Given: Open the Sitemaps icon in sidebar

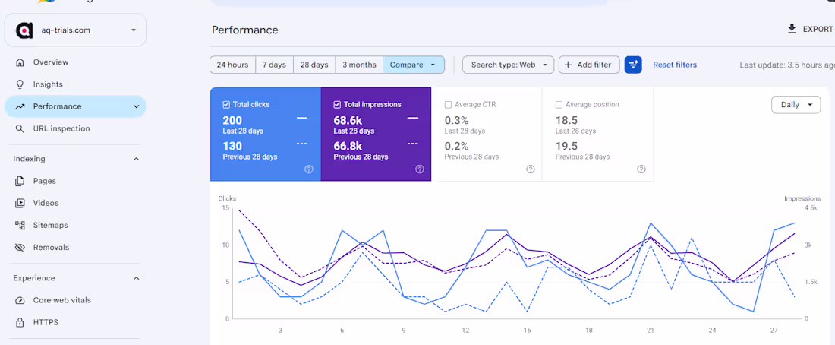Looking at the screenshot, I should pos(20,225).
